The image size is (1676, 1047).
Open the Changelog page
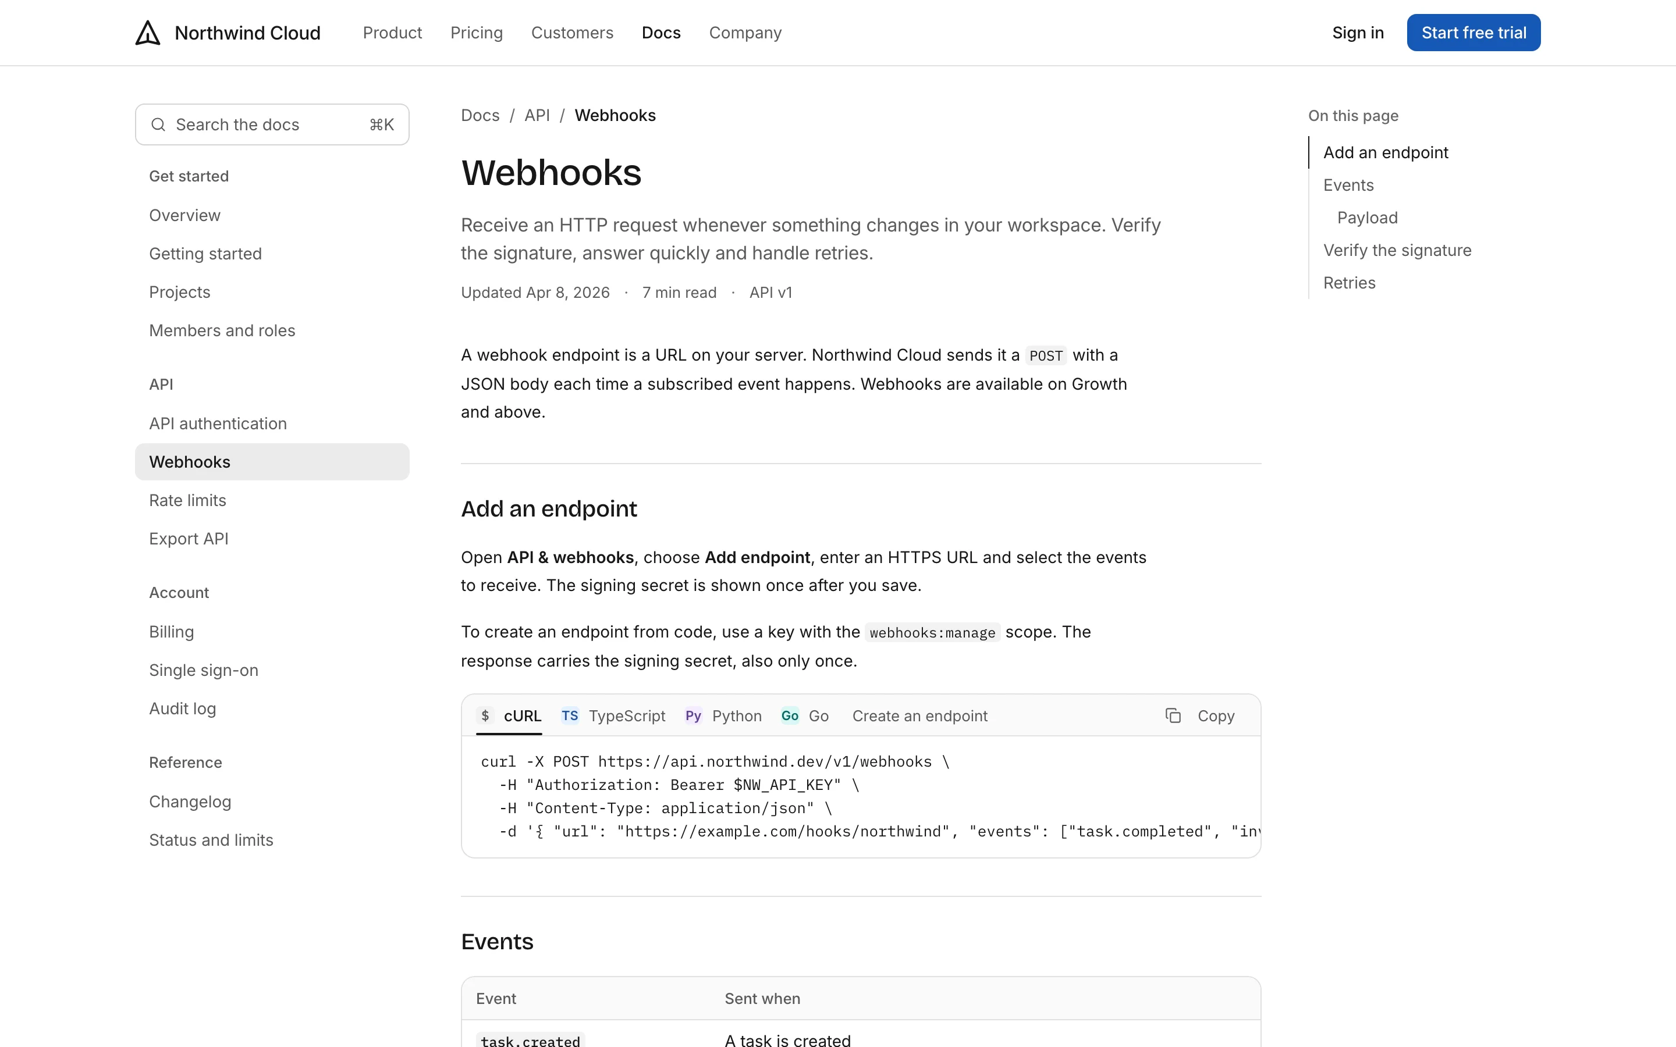272,801
